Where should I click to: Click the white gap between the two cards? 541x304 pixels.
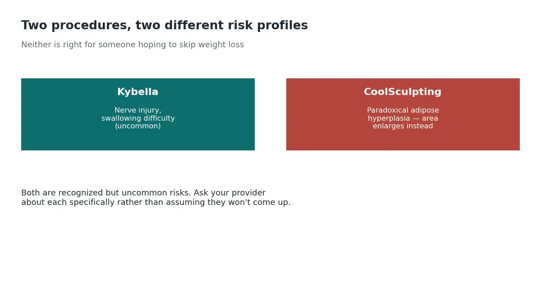(x=270, y=114)
